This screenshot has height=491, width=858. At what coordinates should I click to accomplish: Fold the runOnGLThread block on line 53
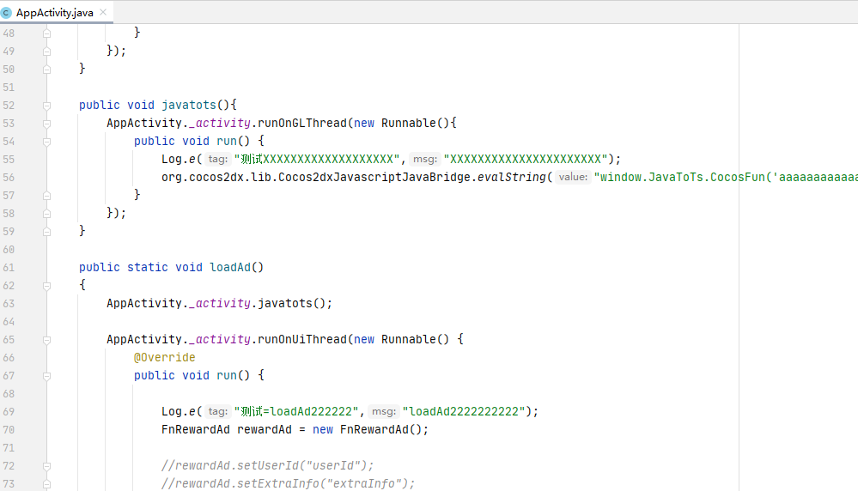(x=47, y=123)
